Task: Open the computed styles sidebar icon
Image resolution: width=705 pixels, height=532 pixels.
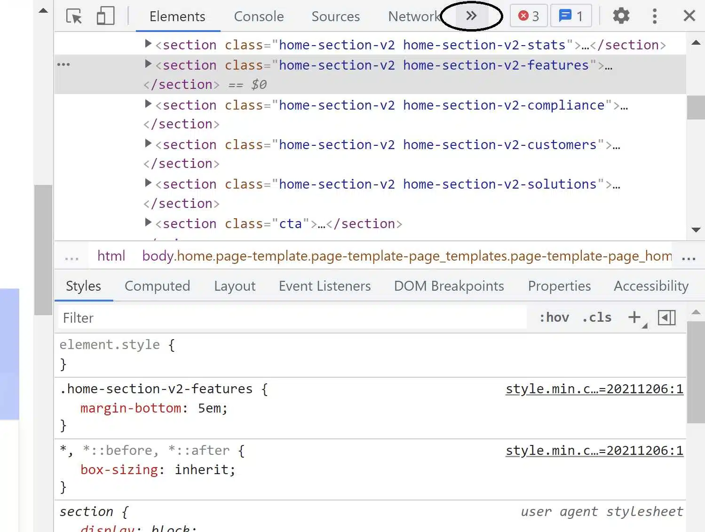Action: [x=666, y=318]
